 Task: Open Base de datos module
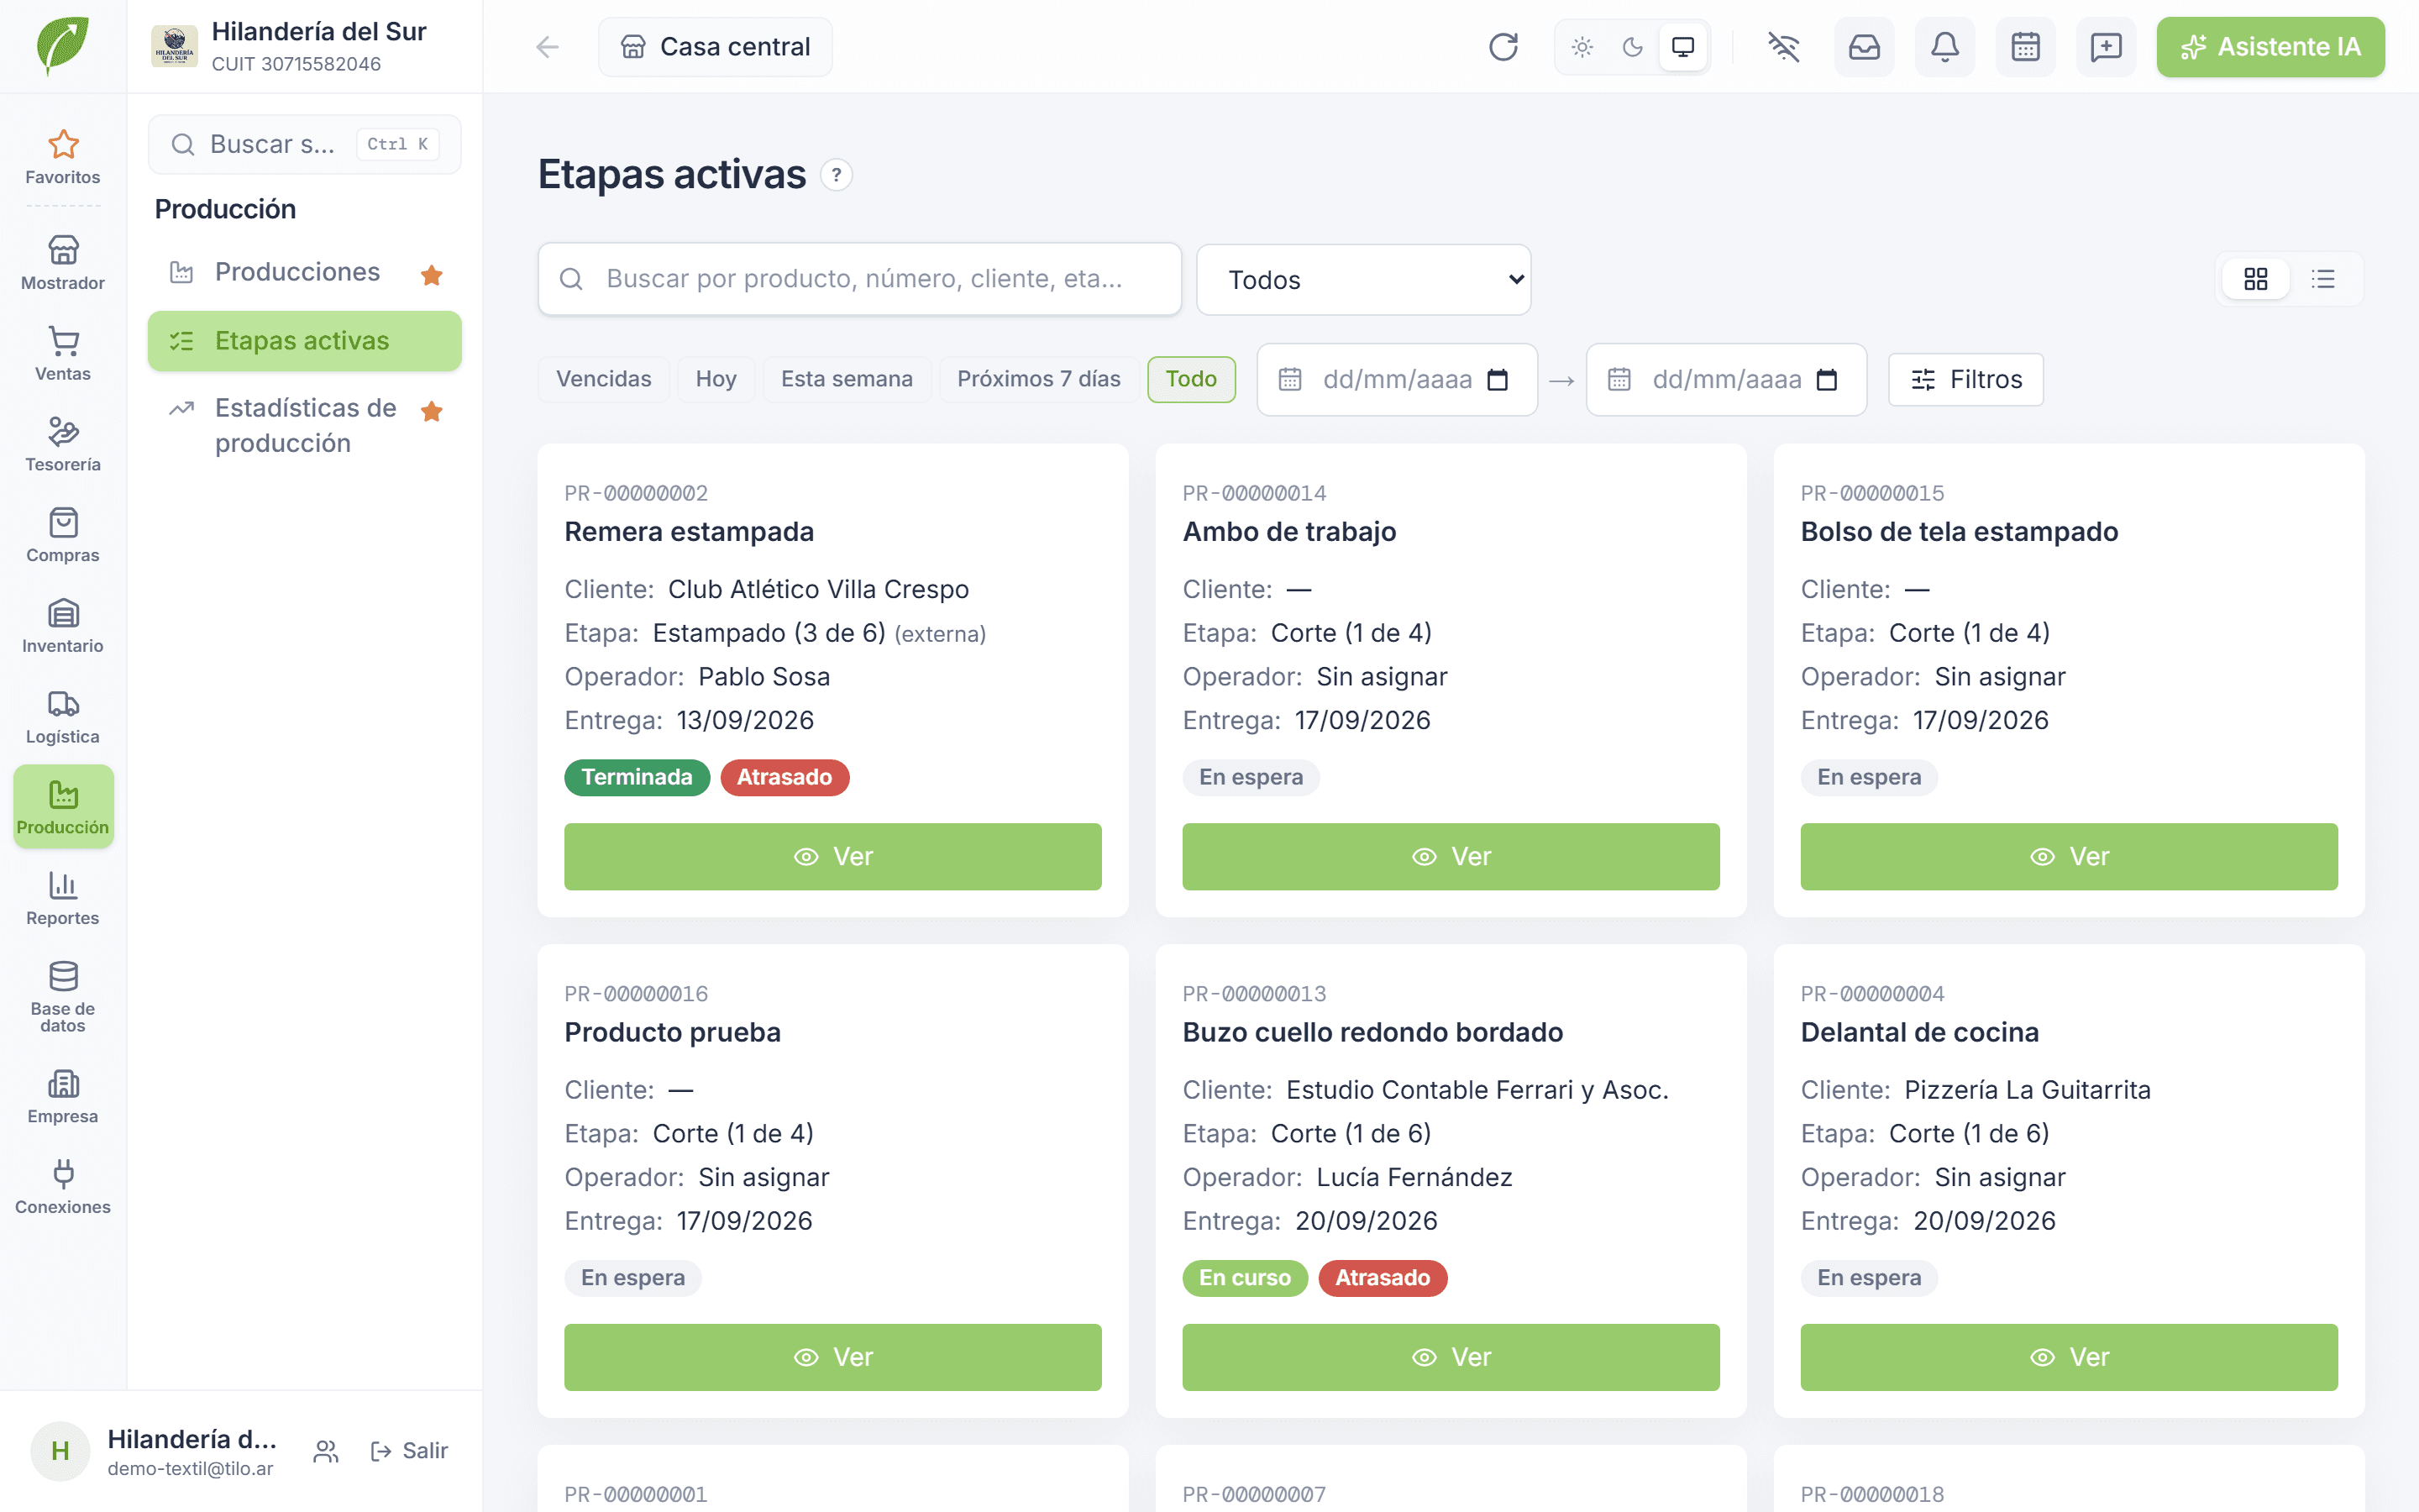[x=63, y=997]
